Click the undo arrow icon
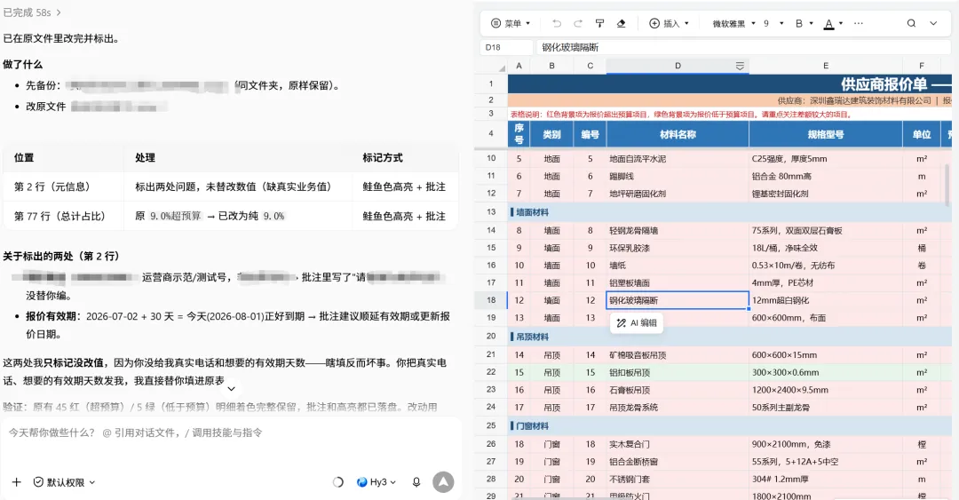The image size is (959, 500). [x=557, y=23]
